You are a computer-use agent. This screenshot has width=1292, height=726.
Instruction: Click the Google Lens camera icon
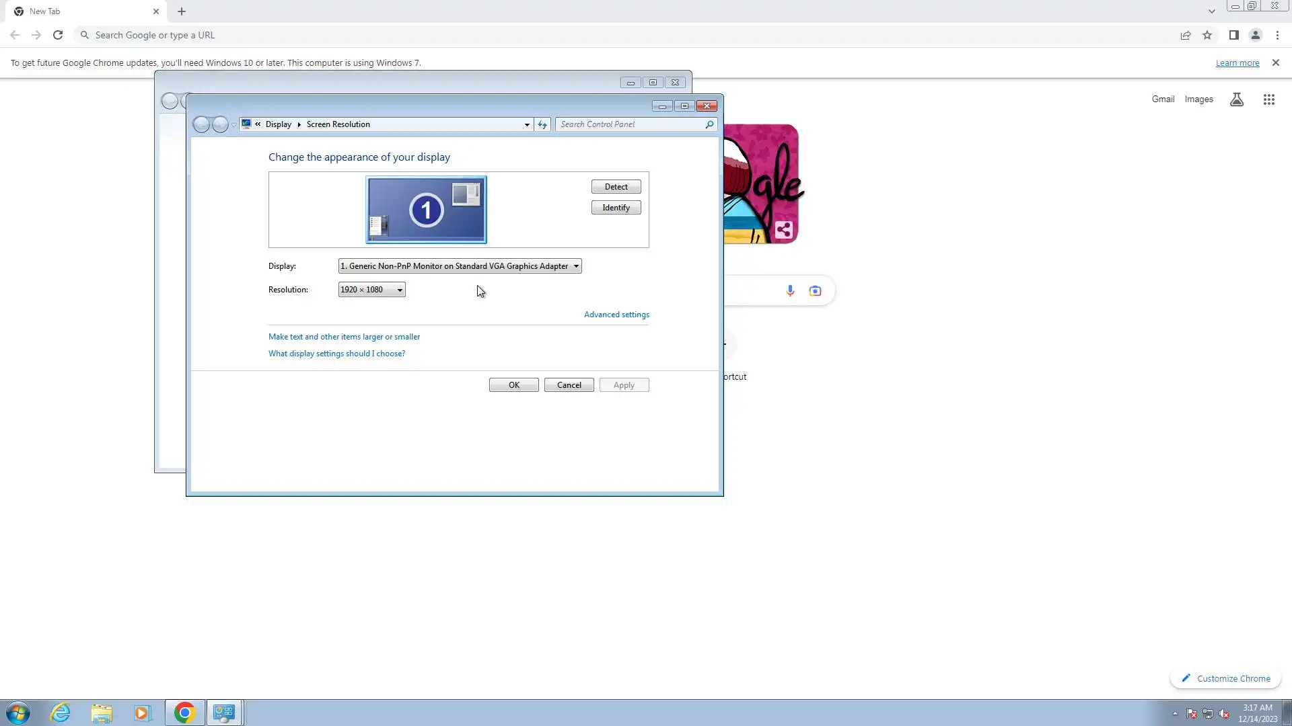(815, 290)
